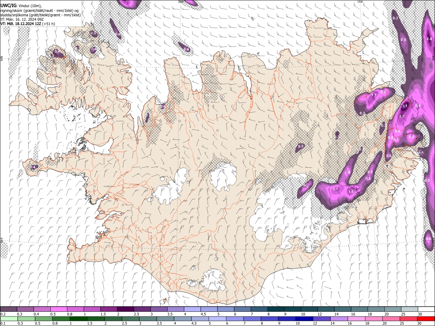Viewport: 435px width, 326px height.
Task: Click the '0.1' label under the rain scale
Action: pyautogui.click(x=3, y=324)
